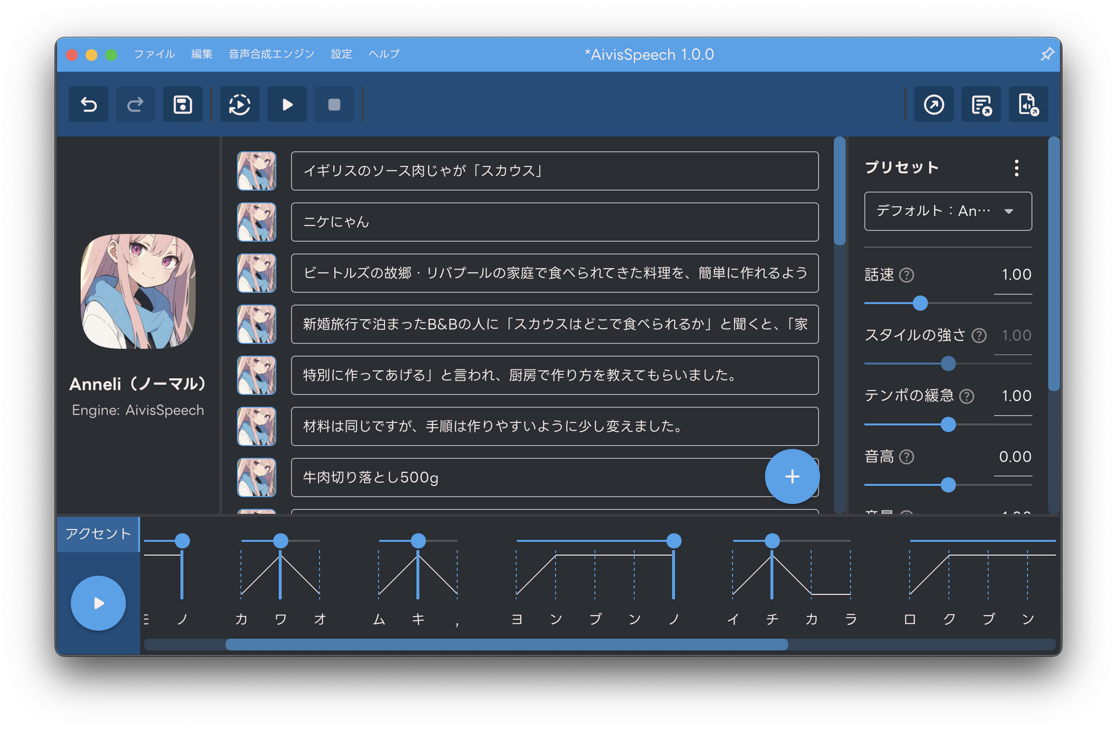Click the 話速 slider handle
The width and height of the screenshot is (1117, 729).
click(920, 303)
